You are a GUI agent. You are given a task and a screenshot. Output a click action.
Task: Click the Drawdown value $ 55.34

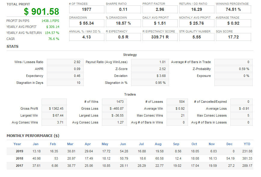click(87, 23)
